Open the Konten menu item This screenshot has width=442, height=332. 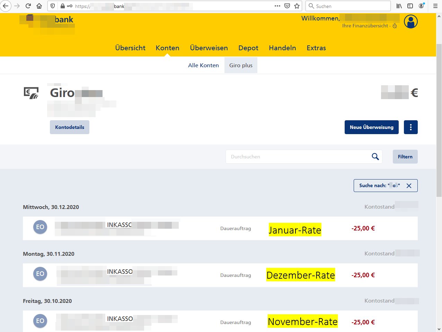click(167, 48)
